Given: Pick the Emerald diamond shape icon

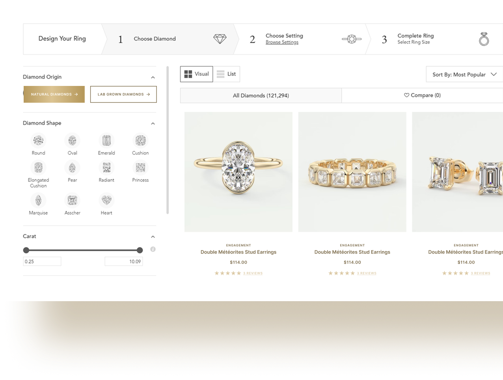Looking at the screenshot, I should pos(106,140).
